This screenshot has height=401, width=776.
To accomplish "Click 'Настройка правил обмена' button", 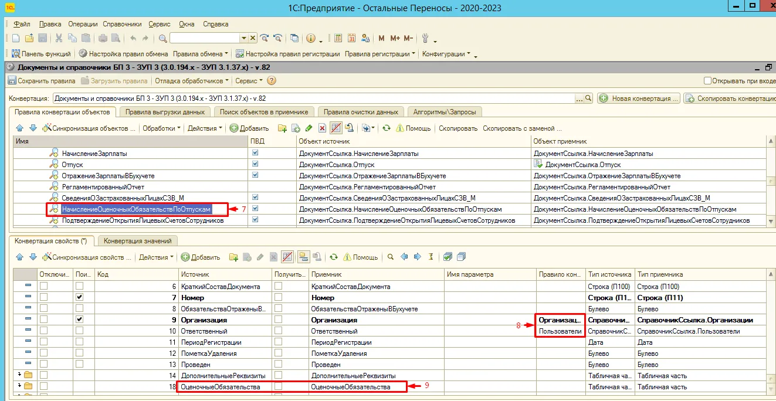I will point(123,53).
